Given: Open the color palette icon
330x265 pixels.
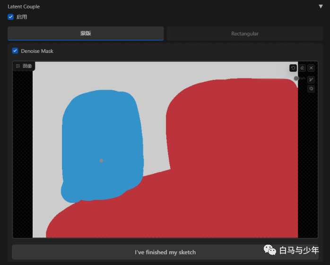Looking at the screenshot, I should point(311,89).
